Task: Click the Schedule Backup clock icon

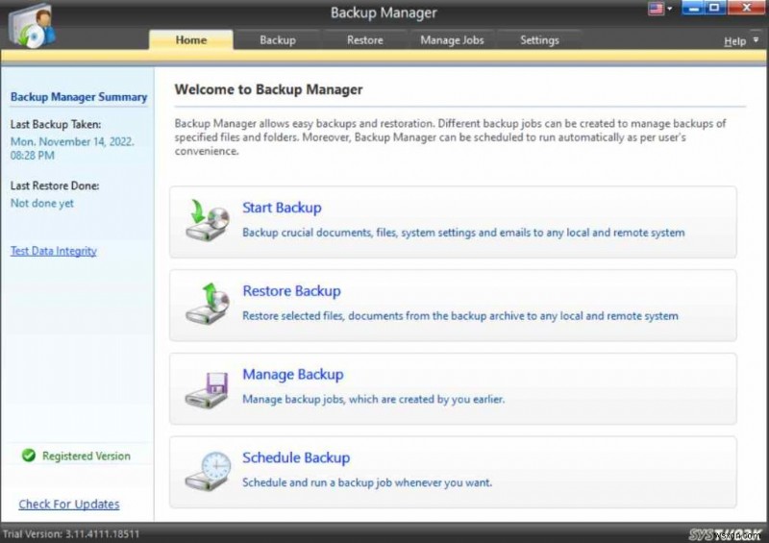Action: coord(207,472)
